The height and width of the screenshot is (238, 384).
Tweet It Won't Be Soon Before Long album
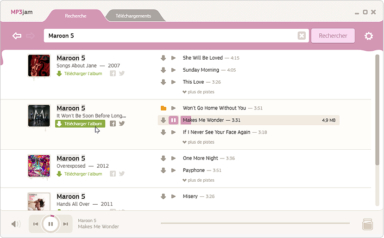point(122,123)
